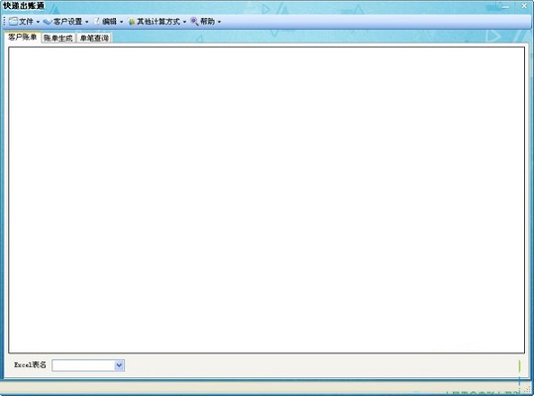The height and width of the screenshot is (396, 534).
Task: Expand the Excel表名 dropdown list
Action: point(119,365)
